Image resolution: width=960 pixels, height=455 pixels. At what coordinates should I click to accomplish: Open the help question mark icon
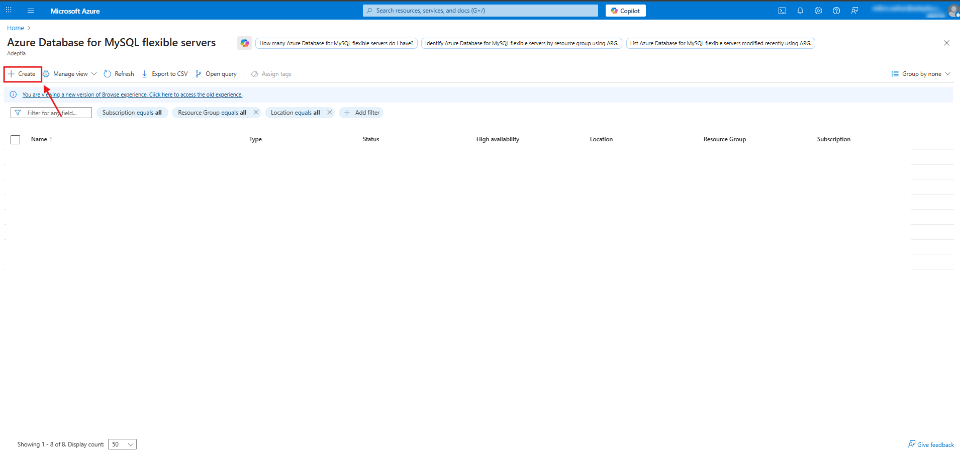[836, 11]
